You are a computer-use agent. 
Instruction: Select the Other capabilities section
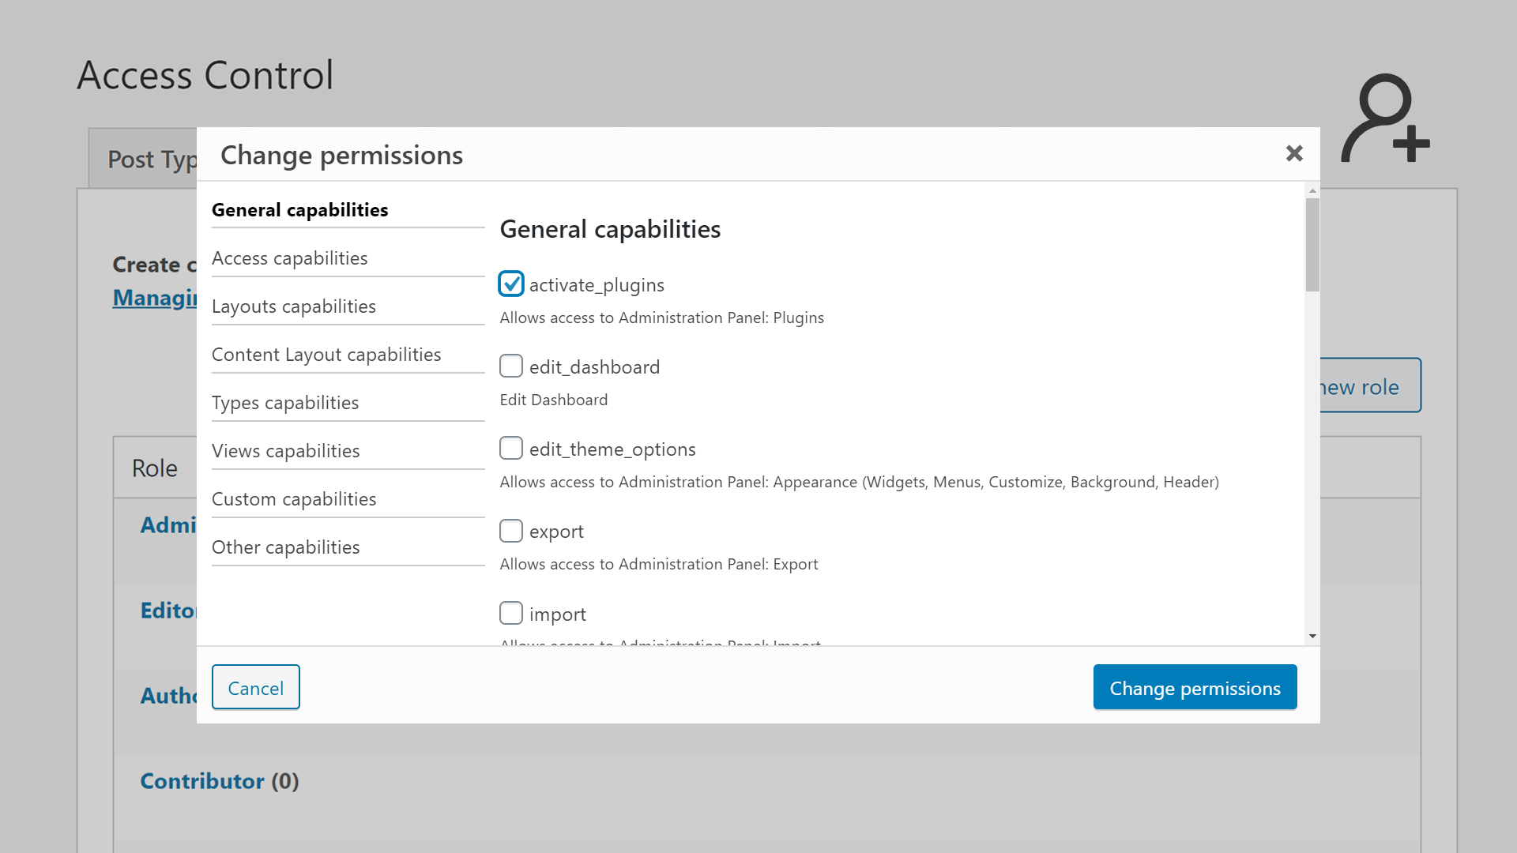[285, 547]
